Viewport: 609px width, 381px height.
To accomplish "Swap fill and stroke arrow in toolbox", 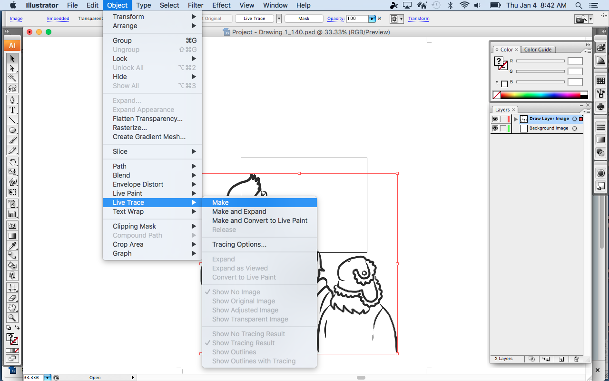I will 17,328.
